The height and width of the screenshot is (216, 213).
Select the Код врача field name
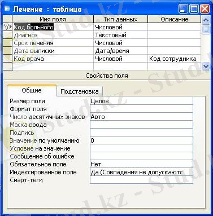[53, 59]
